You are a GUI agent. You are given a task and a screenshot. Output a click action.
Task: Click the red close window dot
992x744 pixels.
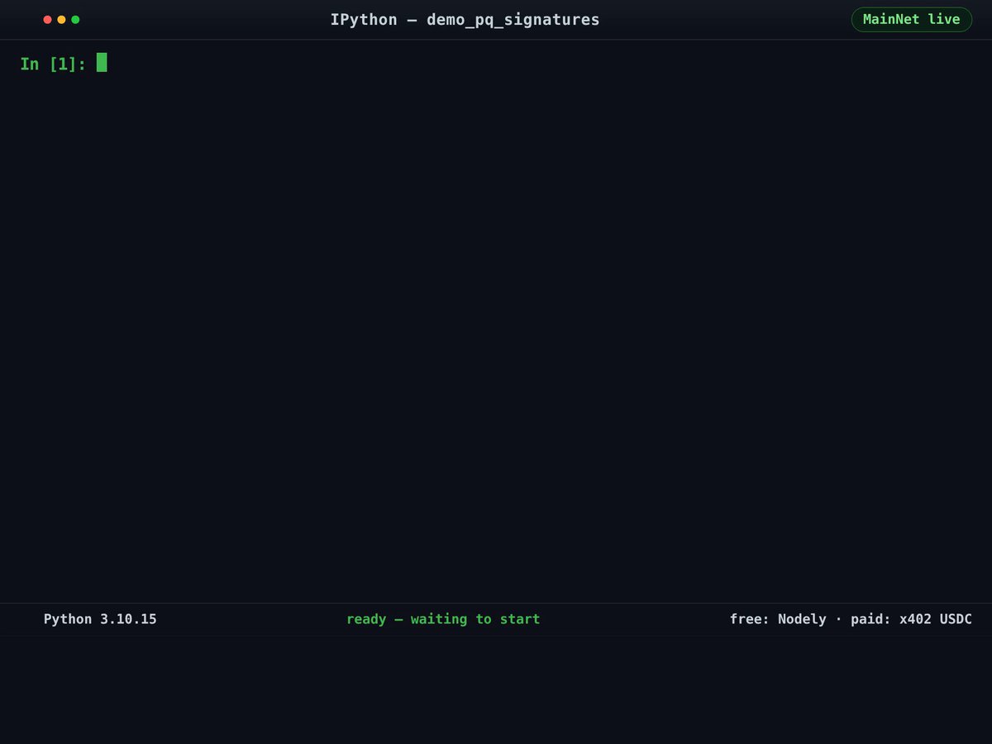coord(47,20)
